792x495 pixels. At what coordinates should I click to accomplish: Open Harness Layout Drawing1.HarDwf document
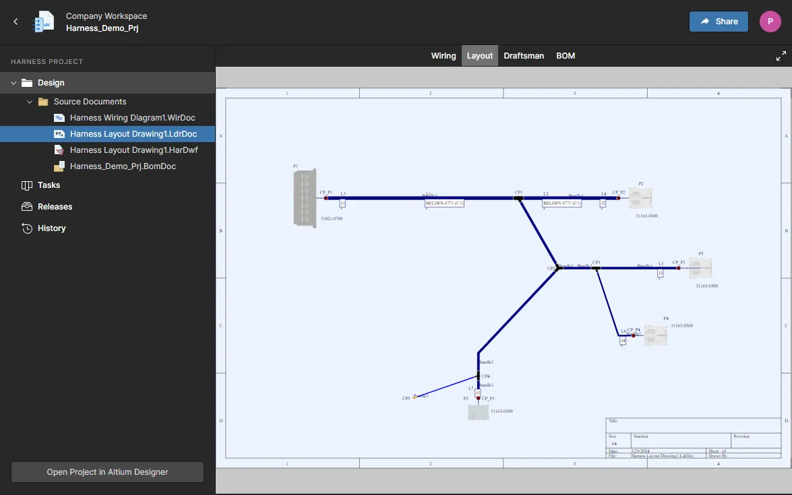pos(133,150)
